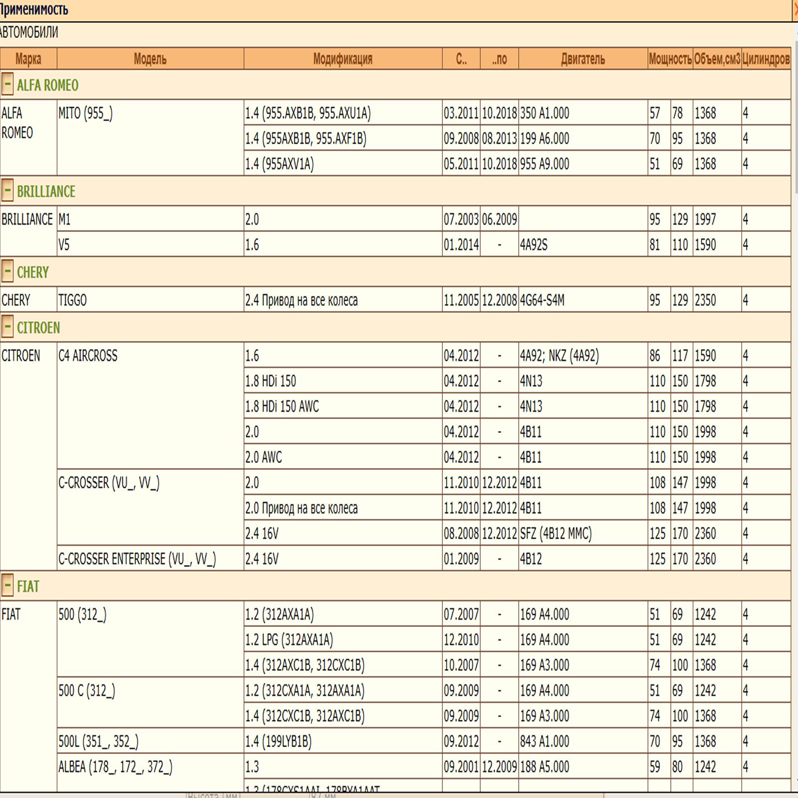Collapse the BRILLIANCE group
Screen dimensions: 798x798
click(7, 191)
